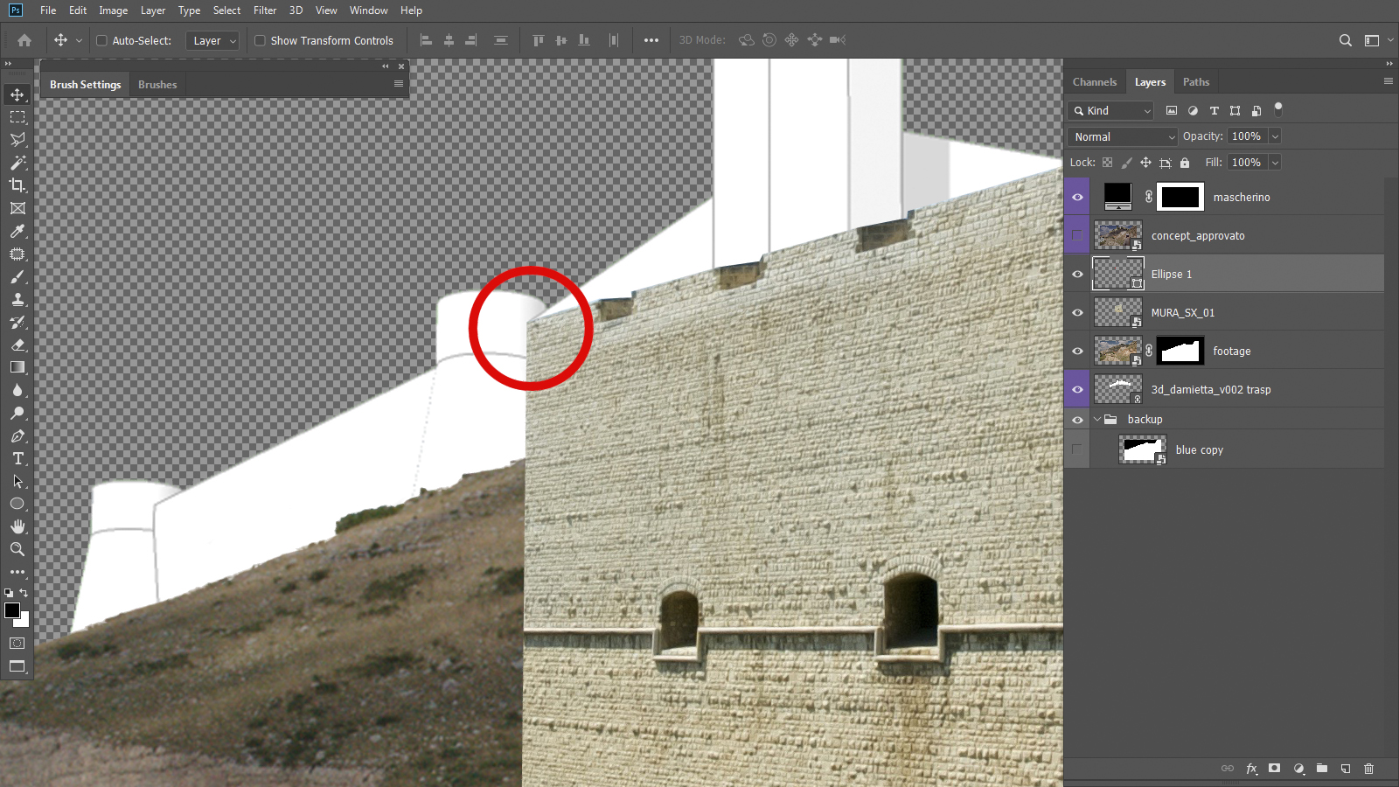Click the foreground color swatch

coord(12,610)
